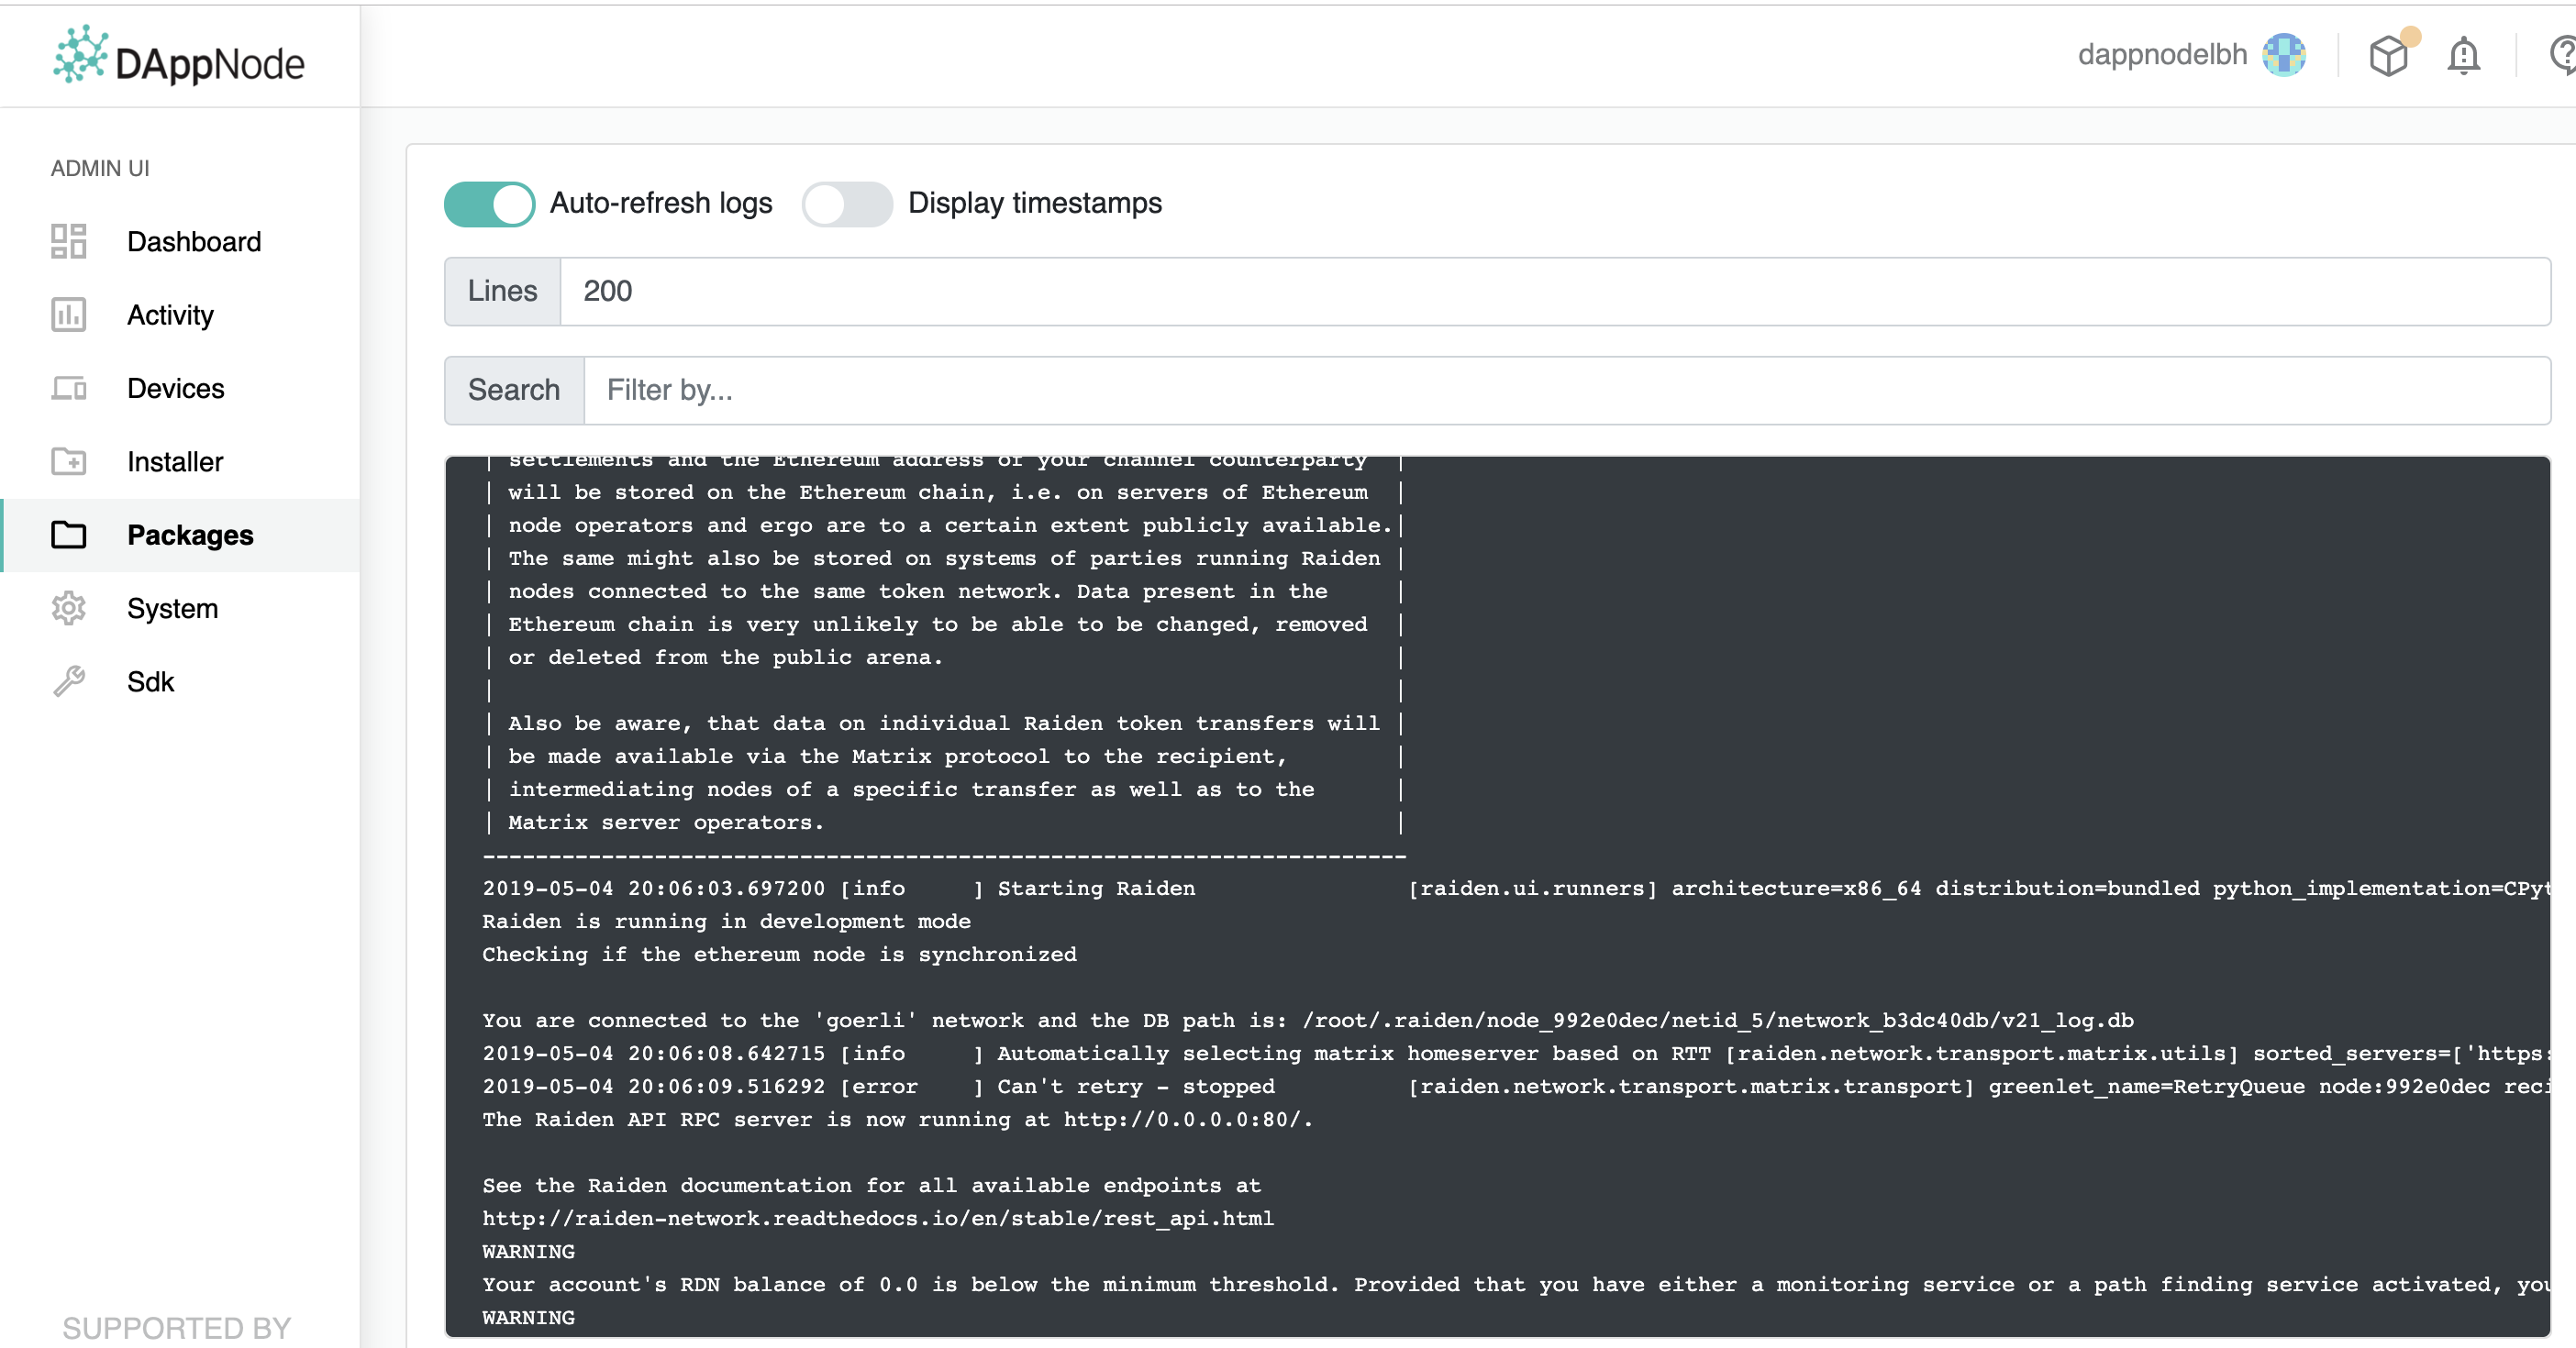Enable the Display timestamps toggle
Image resolution: width=2576 pixels, height=1348 pixels.
pos(846,204)
